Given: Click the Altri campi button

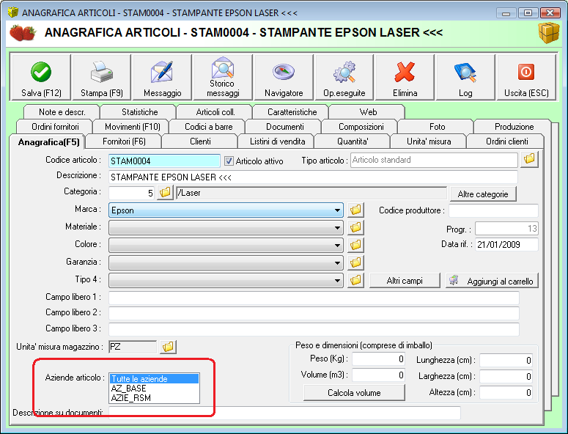Looking at the screenshot, I should pyautogui.click(x=405, y=281).
